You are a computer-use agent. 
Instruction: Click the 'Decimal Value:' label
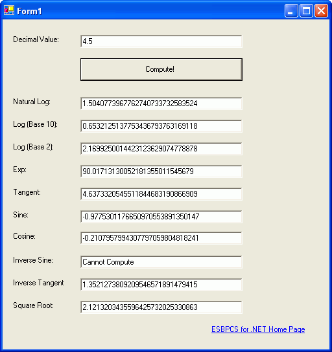pos(36,39)
